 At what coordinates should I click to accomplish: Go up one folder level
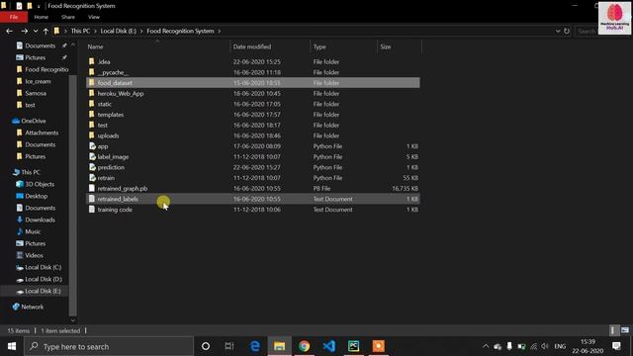45,31
